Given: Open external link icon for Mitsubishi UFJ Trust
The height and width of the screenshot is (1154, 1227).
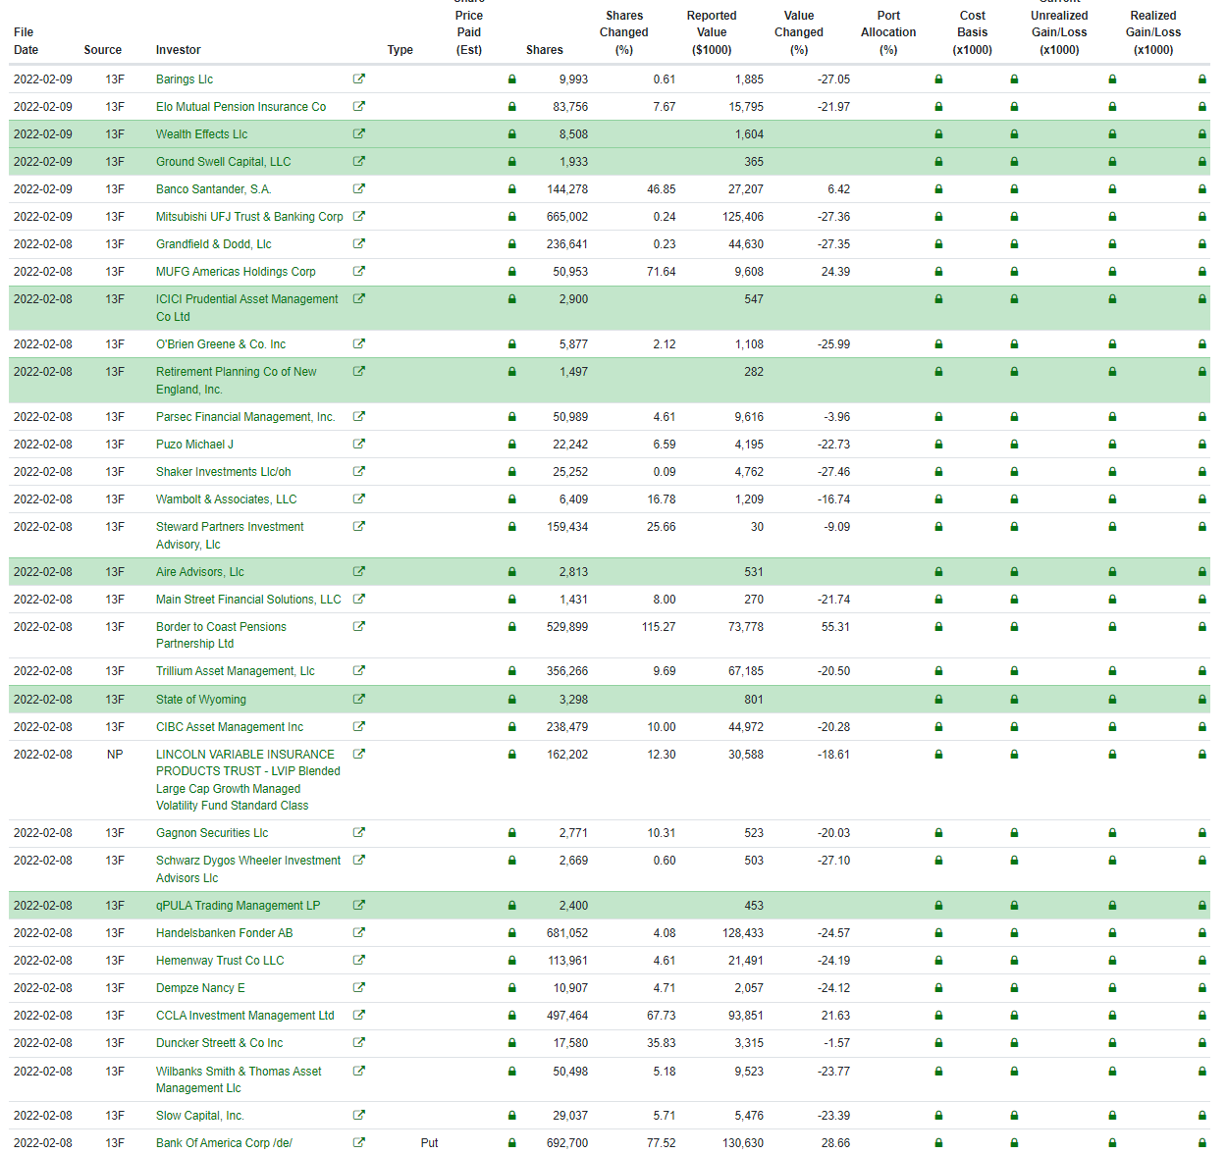Looking at the screenshot, I should [359, 216].
